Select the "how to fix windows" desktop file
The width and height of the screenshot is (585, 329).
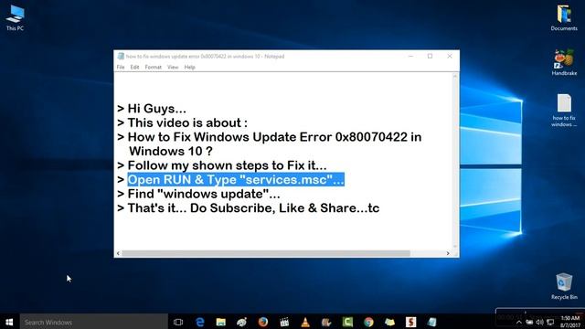[x=564, y=111]
